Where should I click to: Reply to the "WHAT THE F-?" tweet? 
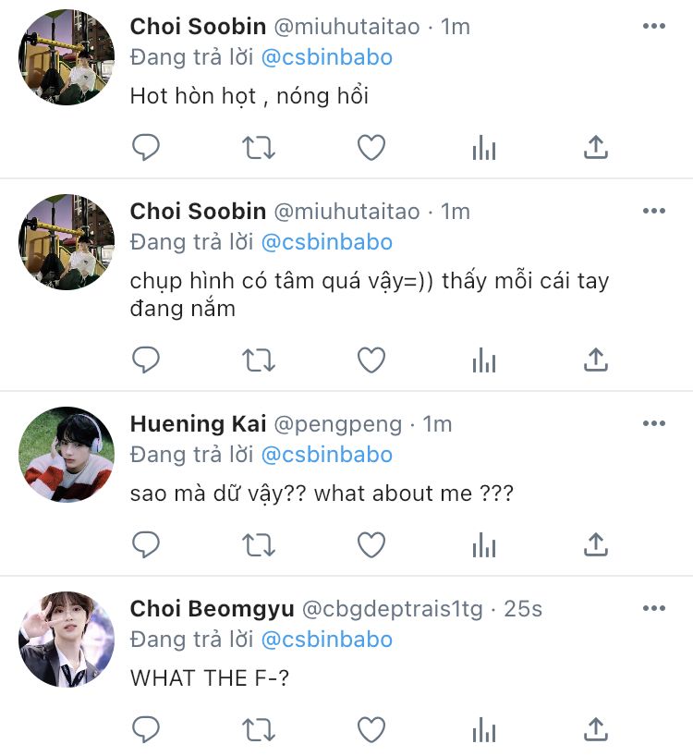tap(146, 729)
